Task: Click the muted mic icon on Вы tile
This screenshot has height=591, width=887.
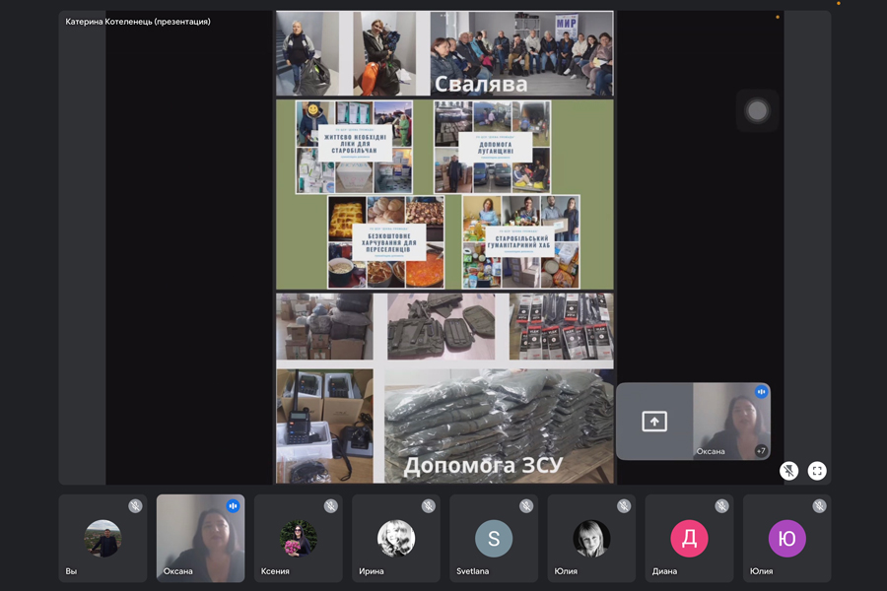Action: point(135,505)
